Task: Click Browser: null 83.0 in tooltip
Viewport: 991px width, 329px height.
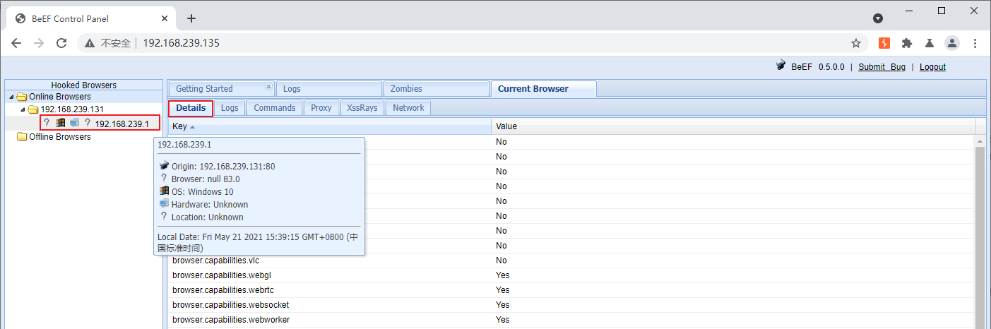Action: click(206, 179)
